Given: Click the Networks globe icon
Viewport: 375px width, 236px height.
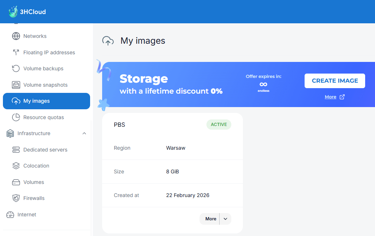Looking at the screenshot, I should 16,36.
